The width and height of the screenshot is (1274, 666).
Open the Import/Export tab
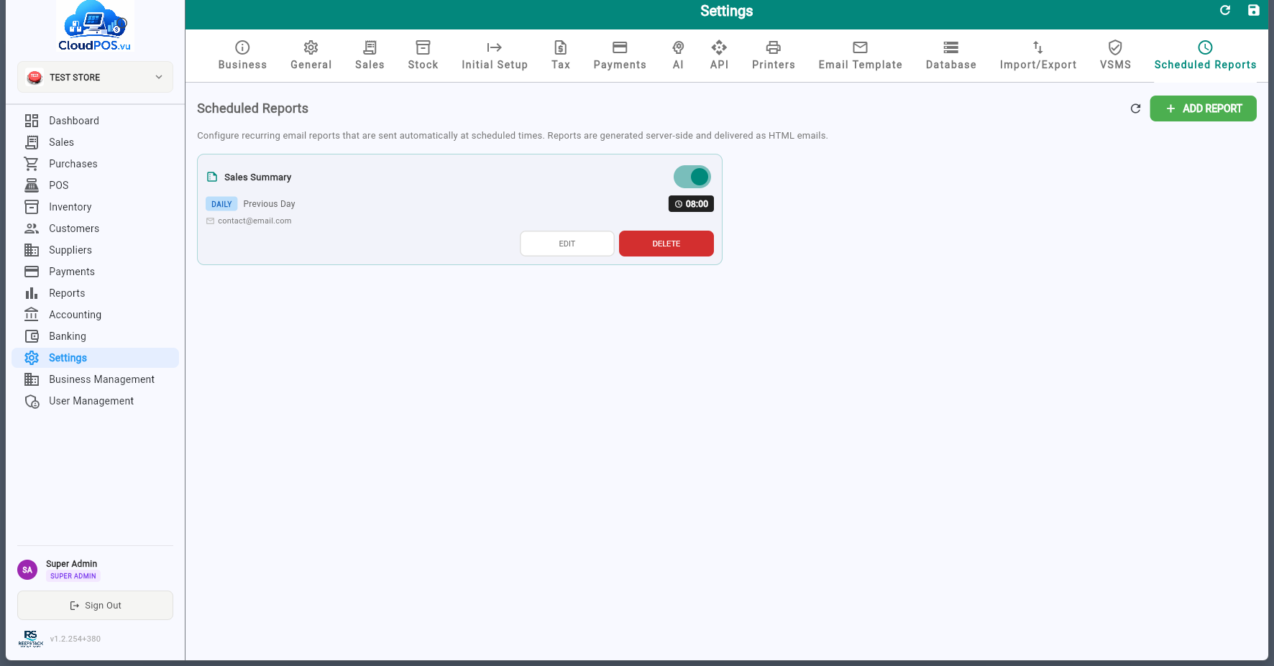point(1038,55)
